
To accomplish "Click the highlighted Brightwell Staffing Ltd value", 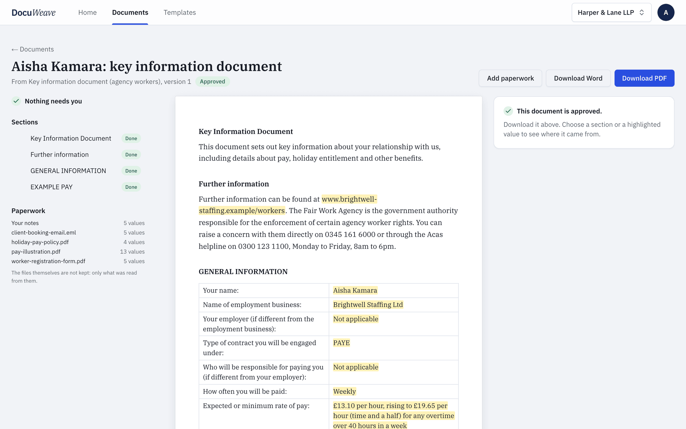I will [x=368, y=305].
